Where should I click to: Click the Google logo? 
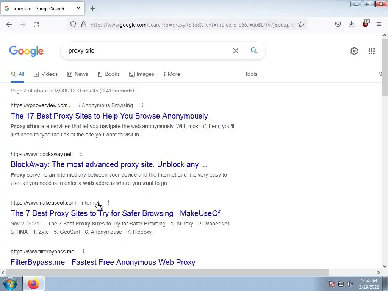pos(27,51)
